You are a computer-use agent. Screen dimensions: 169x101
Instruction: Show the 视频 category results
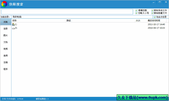(6, 49)
